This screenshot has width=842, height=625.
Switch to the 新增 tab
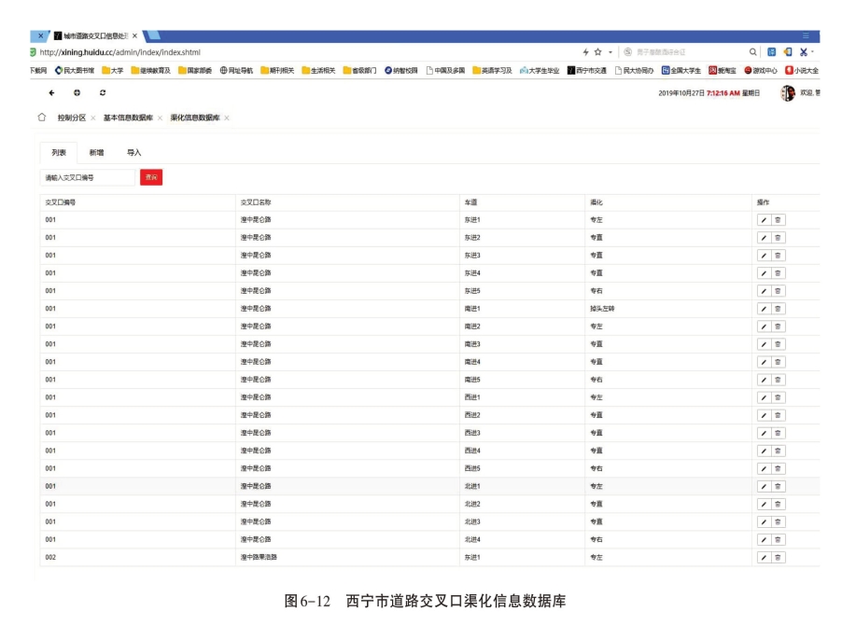point(96,151)
